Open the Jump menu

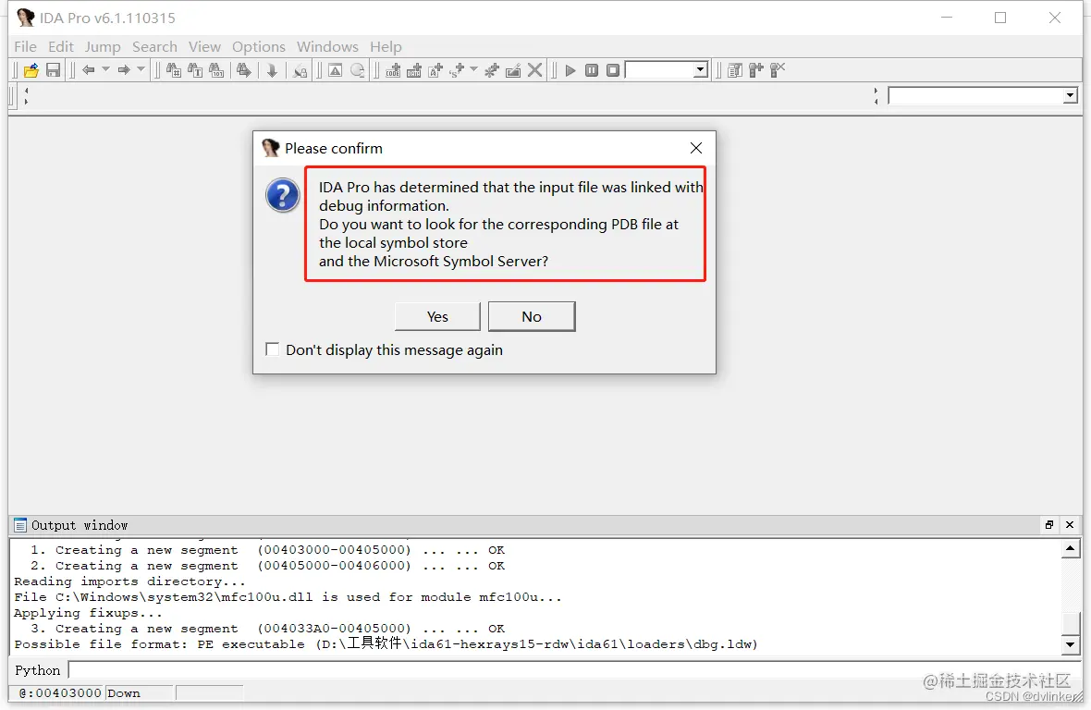point(103,46)
